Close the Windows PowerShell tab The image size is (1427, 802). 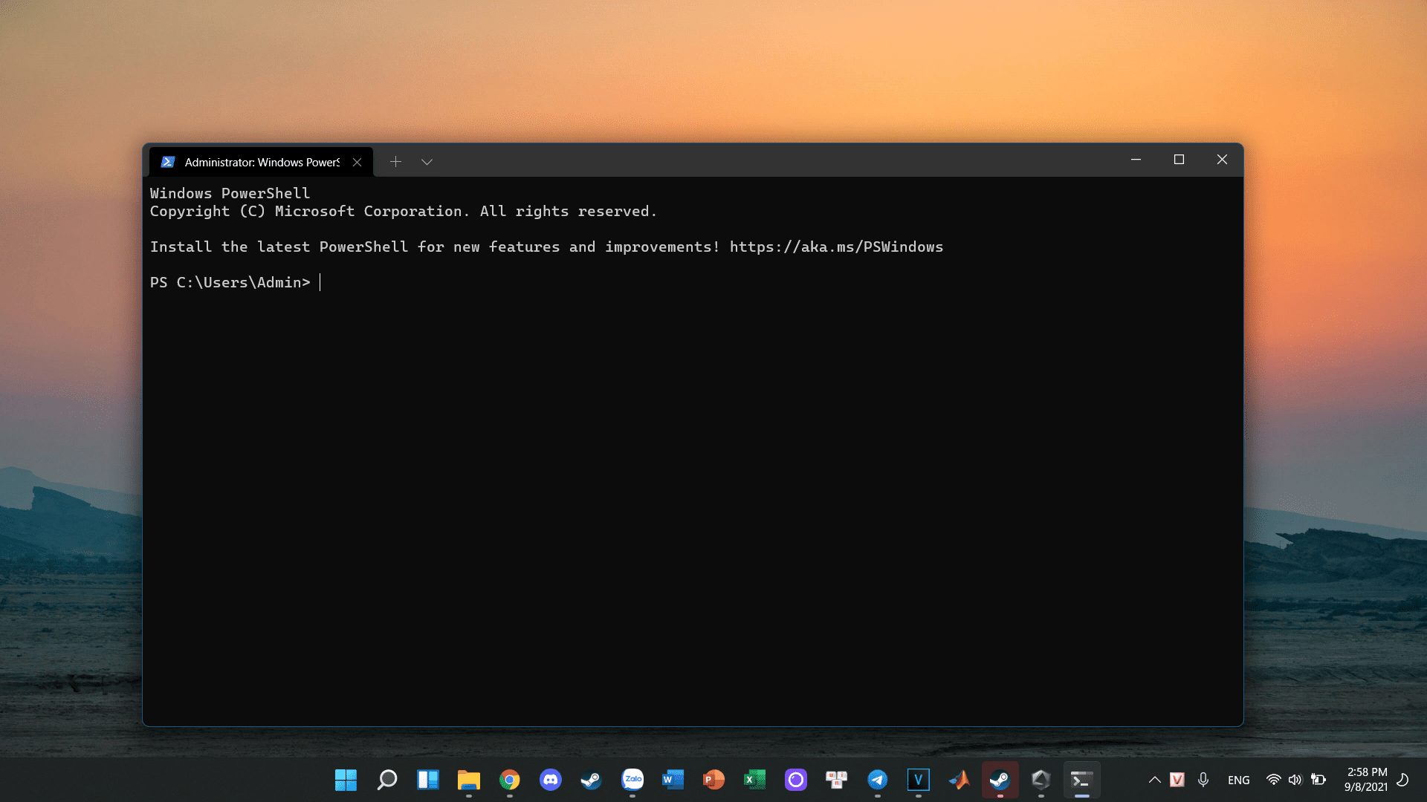click(x=357, y=162)
